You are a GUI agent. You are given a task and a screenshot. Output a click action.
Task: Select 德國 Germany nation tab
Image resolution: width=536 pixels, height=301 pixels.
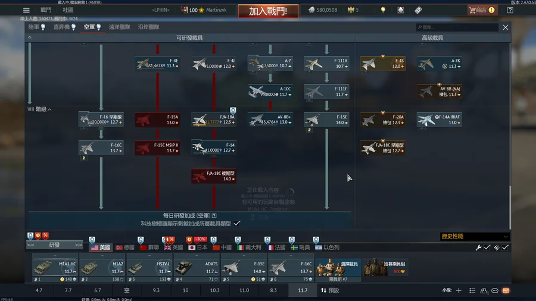tap(125, 247)
